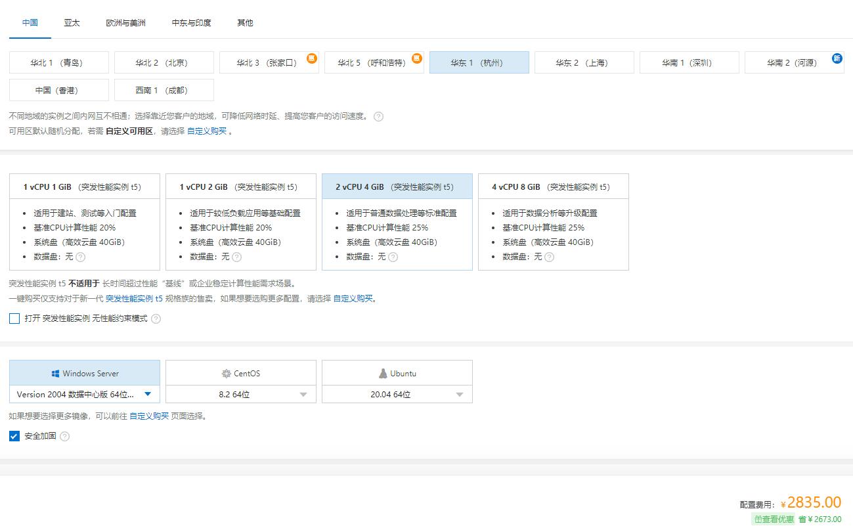
Task: Select region 华东 1 (杭州)
Action: pos(479,62)
